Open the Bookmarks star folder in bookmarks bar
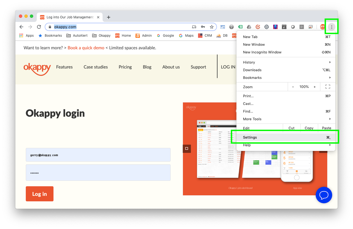The image size is (353, 229). (50, 36)
